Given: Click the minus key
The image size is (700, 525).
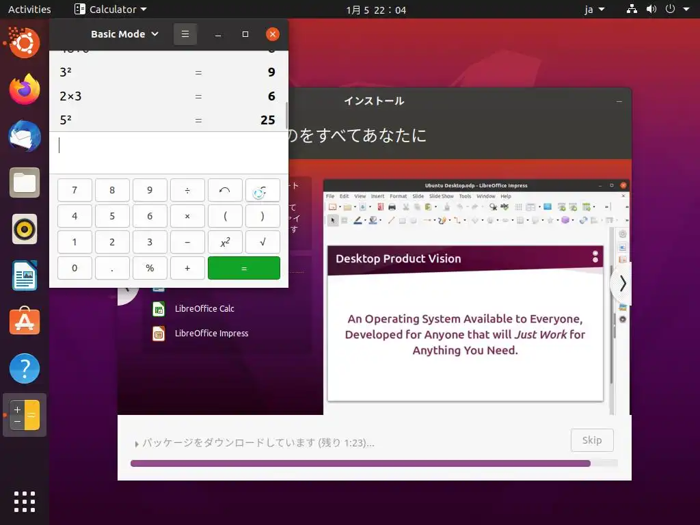Looking at the screenshot, I should point(187,242).
